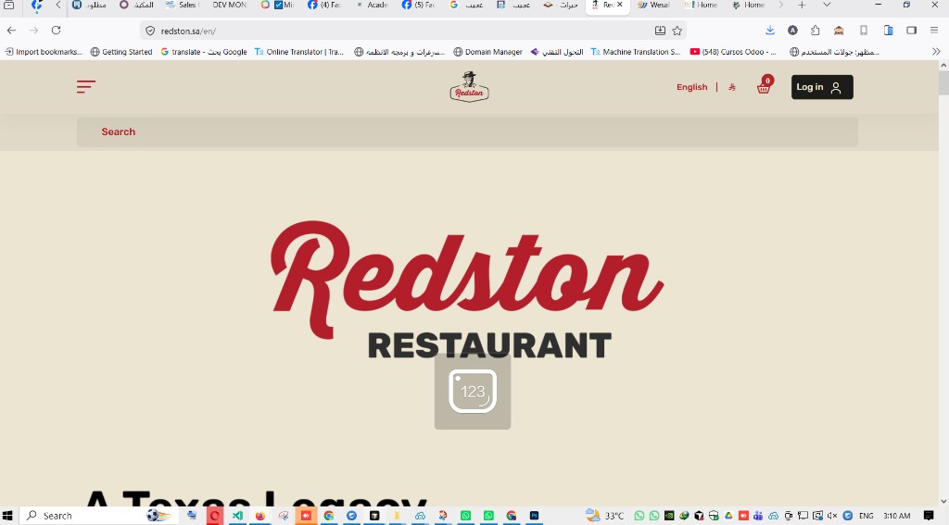Bookmark this page with the star
The height and width of the screenshot is (525, 949).
[x=677, y=31]
